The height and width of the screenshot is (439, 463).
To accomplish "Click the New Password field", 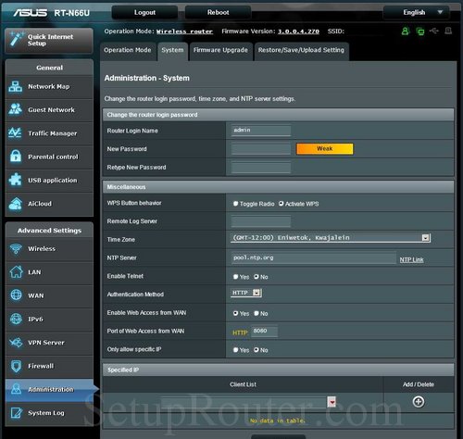I will click(x=261, y=149).
